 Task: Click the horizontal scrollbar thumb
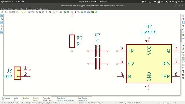pos(72,96)
